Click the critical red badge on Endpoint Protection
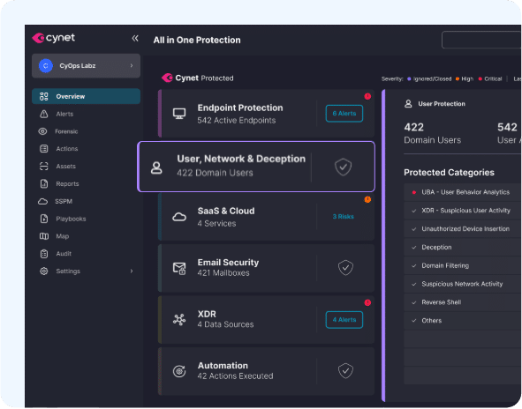Viewport: 522px width, 409px height. [x=367, y=96]
